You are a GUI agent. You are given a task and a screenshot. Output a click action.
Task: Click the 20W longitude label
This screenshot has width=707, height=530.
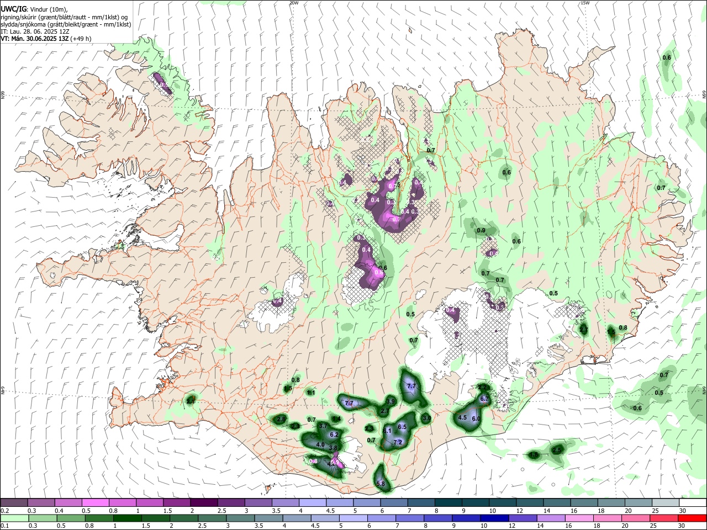click(x=294, y=3)
